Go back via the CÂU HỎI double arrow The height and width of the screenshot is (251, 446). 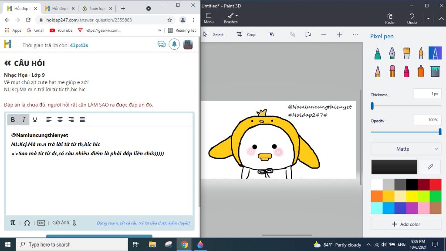coord(8,63)
